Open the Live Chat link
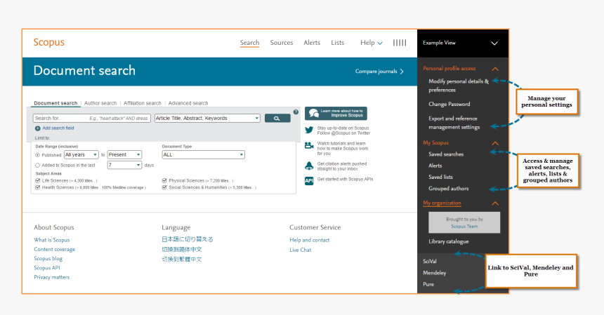The width and height of the screenshot is (604, 315). [x=301, y=250]
